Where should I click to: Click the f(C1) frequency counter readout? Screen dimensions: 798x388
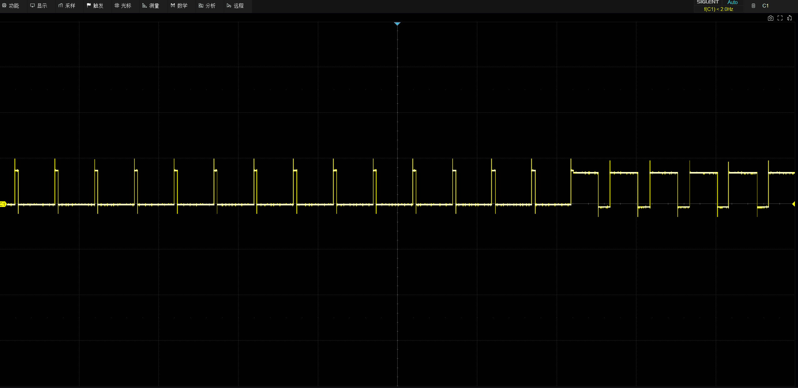pos(718,9)
